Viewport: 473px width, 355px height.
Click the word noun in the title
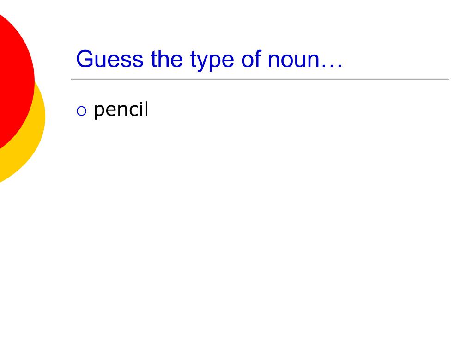[293, 61]
